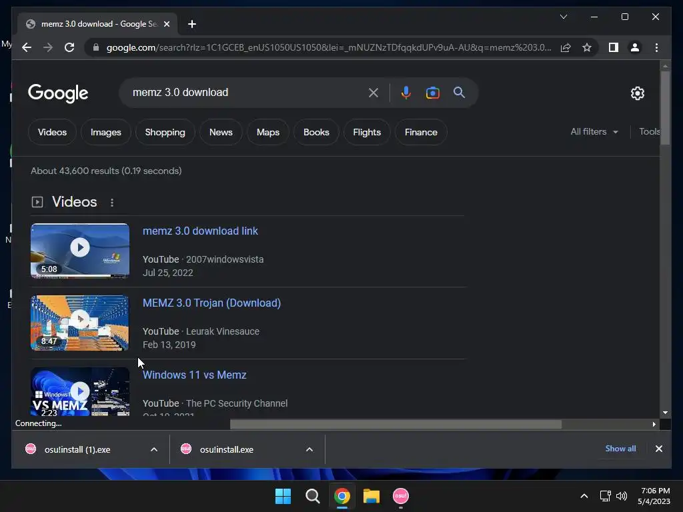Open Chrome three-dot menu

656,47
